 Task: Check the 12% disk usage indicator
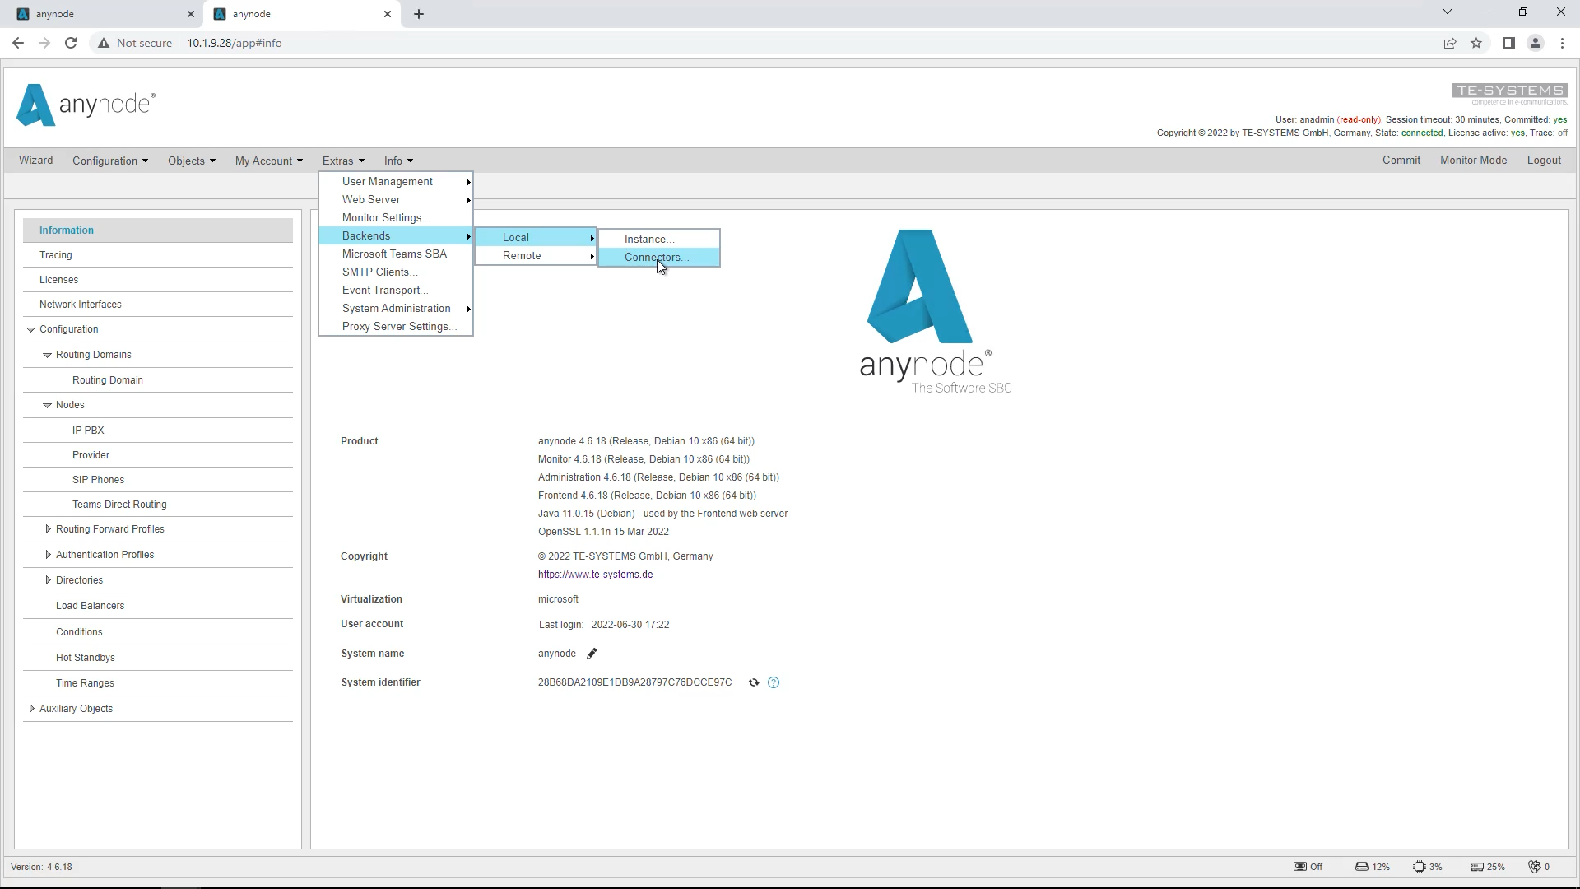1373,867
